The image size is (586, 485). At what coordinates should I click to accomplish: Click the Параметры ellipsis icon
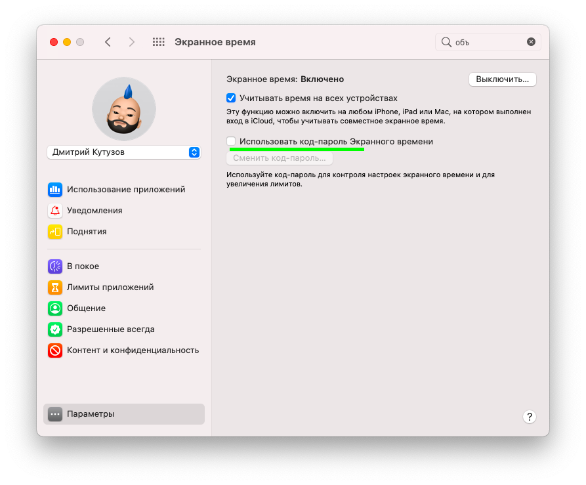tap(55, 414)
